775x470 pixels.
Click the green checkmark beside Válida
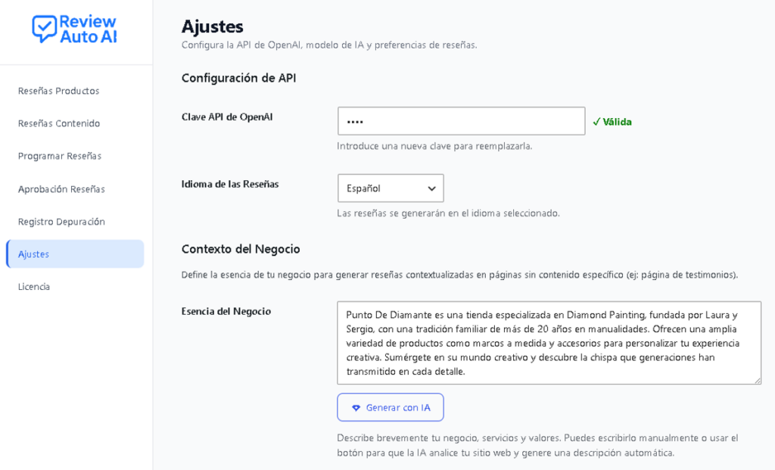[596, 122]
